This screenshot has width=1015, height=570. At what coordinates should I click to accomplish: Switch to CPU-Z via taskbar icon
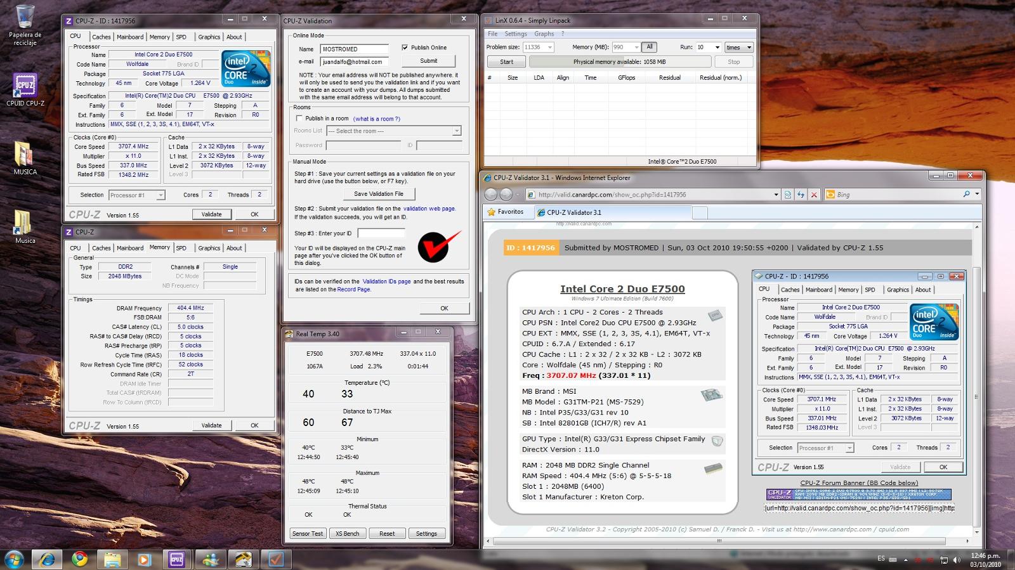(177, 559)
